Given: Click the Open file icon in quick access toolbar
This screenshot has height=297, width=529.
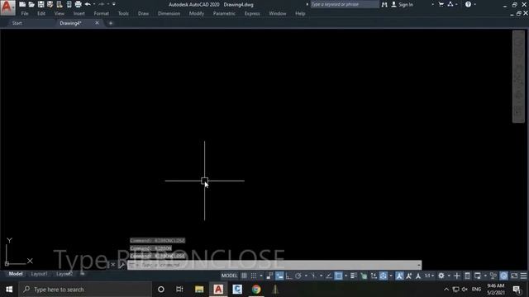Looking at the screenshot, I should point(31,4).
